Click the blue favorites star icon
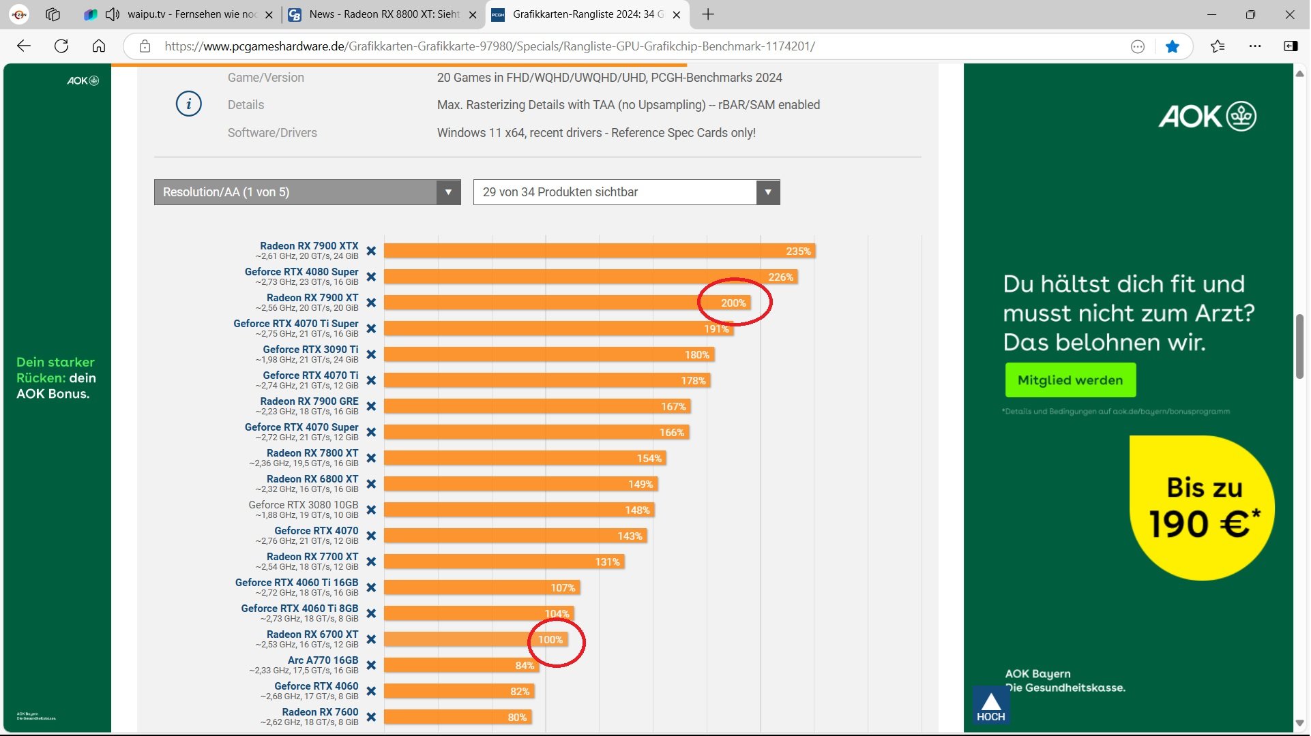1311x736 pixels. pos(1173,46)
